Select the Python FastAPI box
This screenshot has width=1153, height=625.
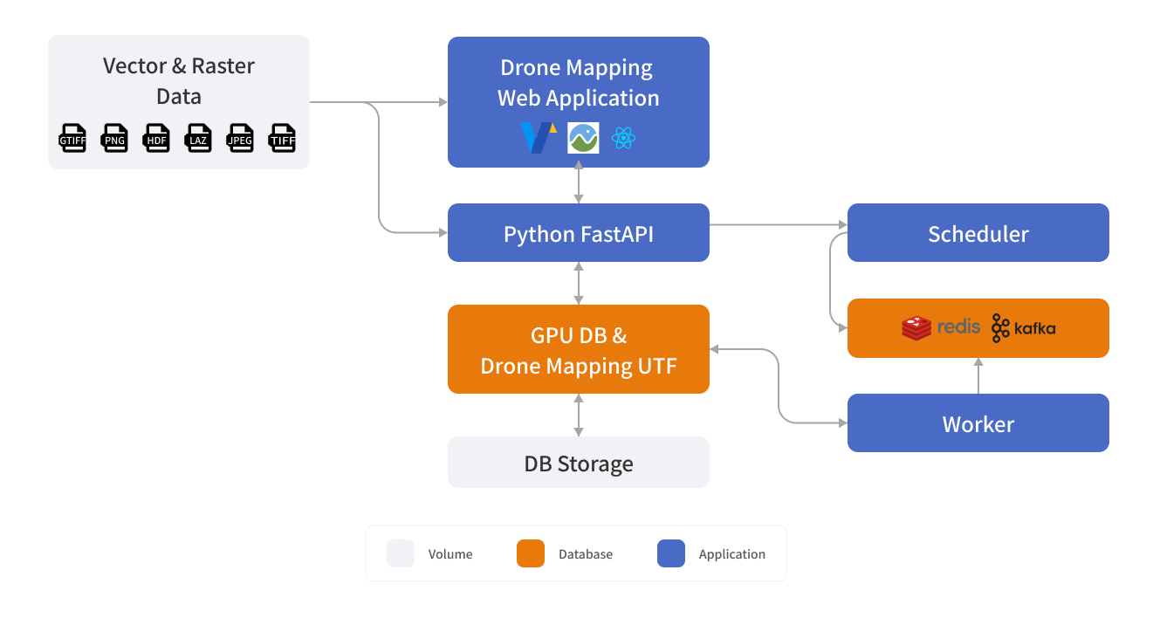click(579, 233)
